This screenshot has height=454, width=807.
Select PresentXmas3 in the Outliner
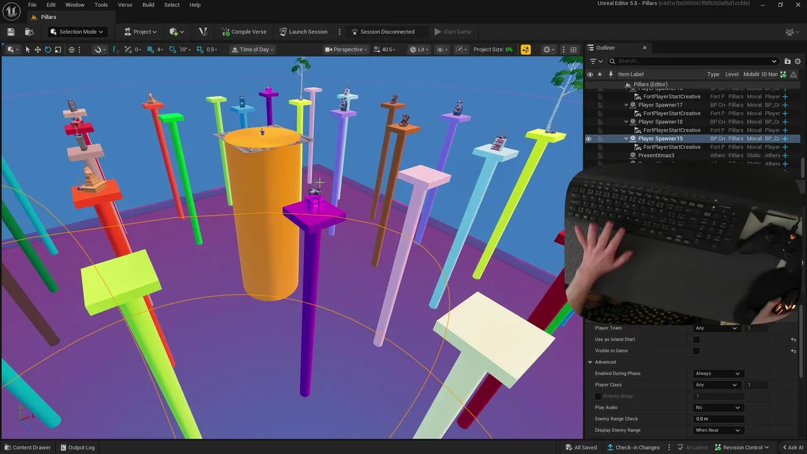coord(656,155)
